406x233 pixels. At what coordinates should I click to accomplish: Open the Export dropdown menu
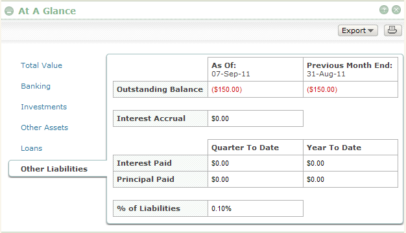[357, 30]
